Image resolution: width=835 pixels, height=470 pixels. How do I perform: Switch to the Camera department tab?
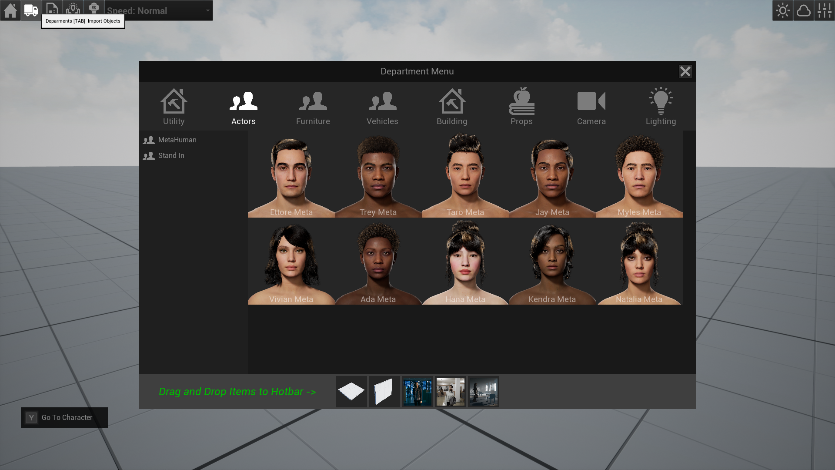[x=591, y=107]
